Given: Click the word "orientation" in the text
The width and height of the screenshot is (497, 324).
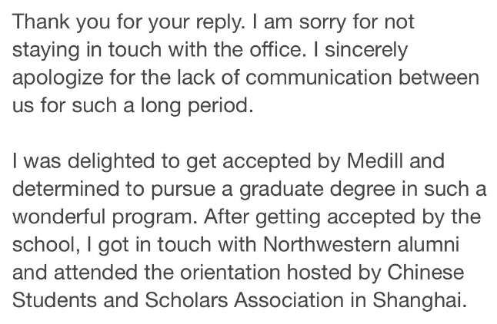Looking at the screenshot, I should point(230,272).
